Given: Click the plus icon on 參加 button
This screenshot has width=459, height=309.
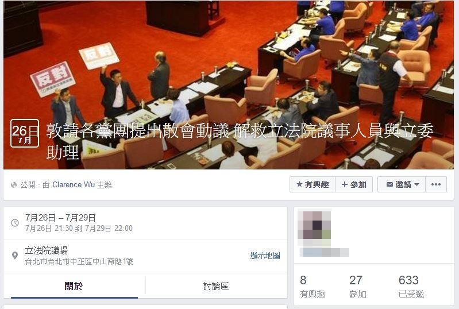Looking at the screenshot, I should 344,184.
